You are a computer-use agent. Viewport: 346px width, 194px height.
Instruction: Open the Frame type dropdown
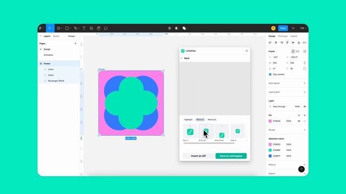click(x=272, y=52)
